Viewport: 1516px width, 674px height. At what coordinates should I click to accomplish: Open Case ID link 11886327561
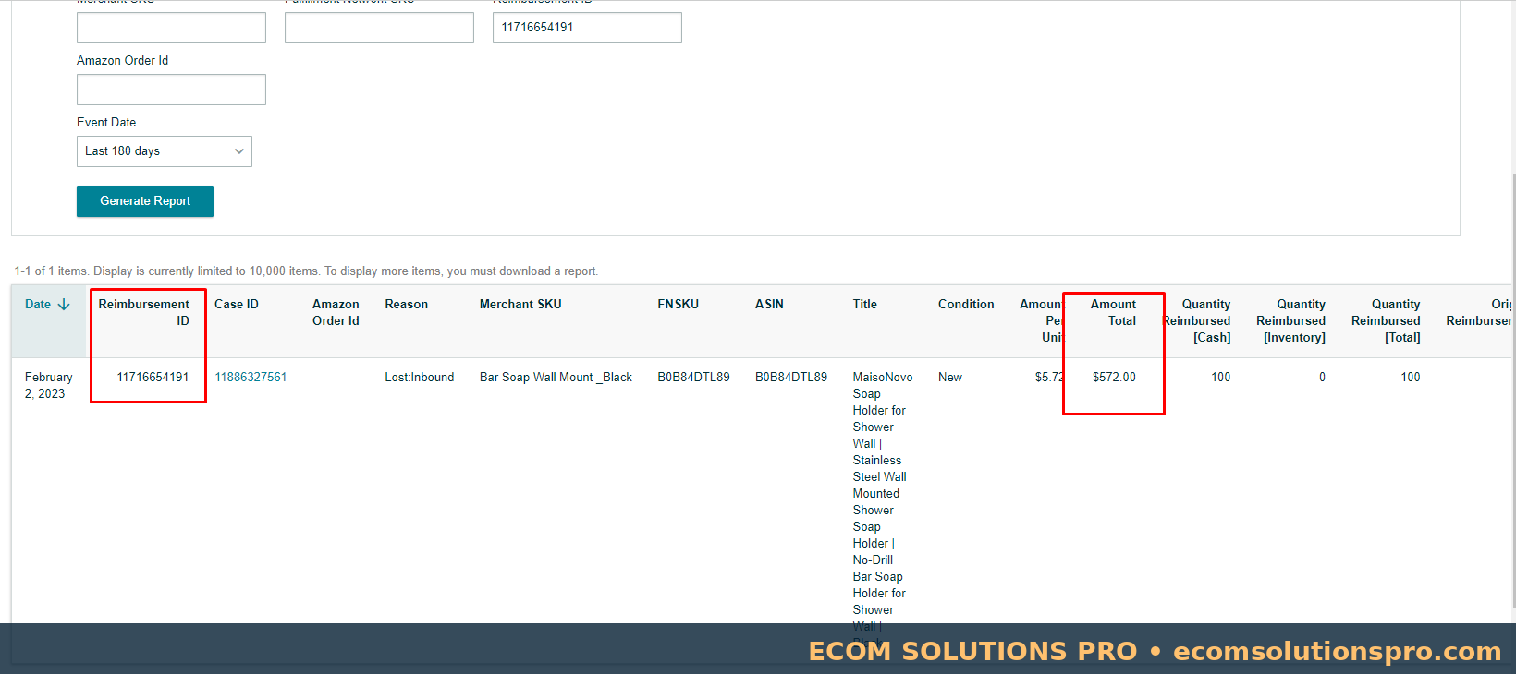pyautogui.click(x=251, y=377)
